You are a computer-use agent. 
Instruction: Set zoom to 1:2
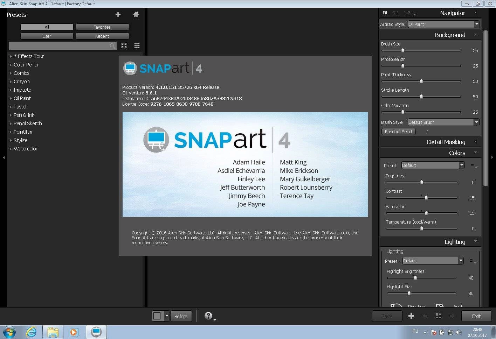(407, 13)
